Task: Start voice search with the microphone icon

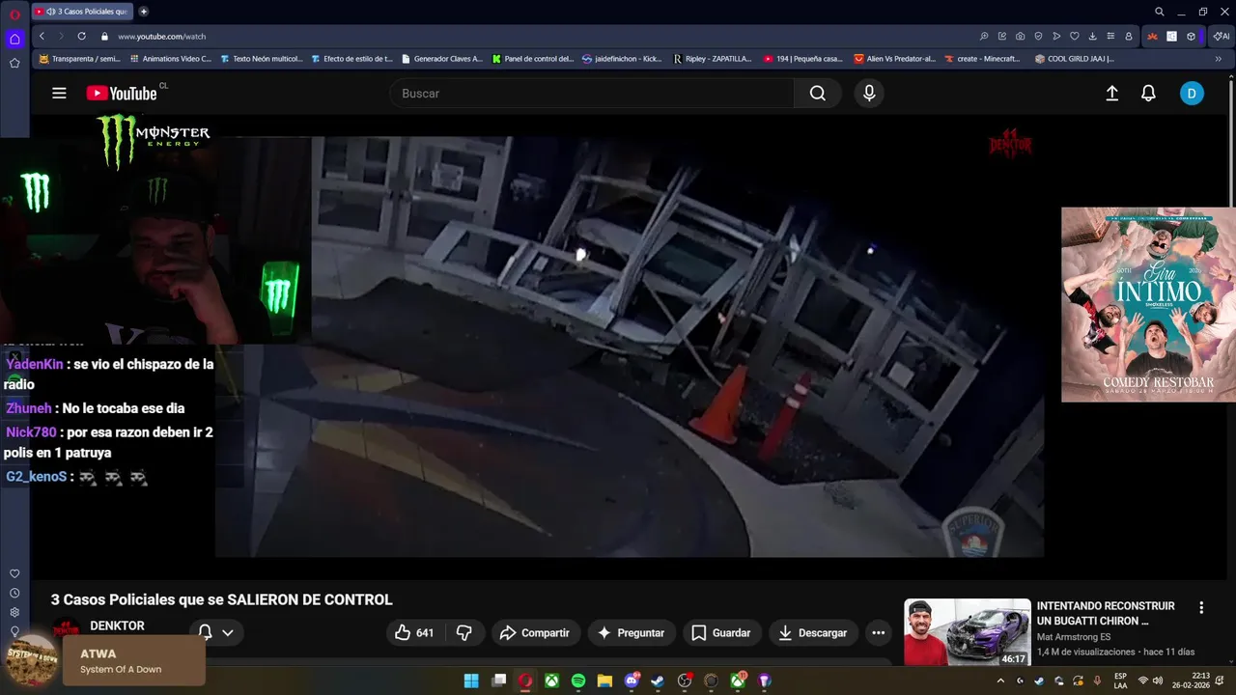Action: click(869, 94)
